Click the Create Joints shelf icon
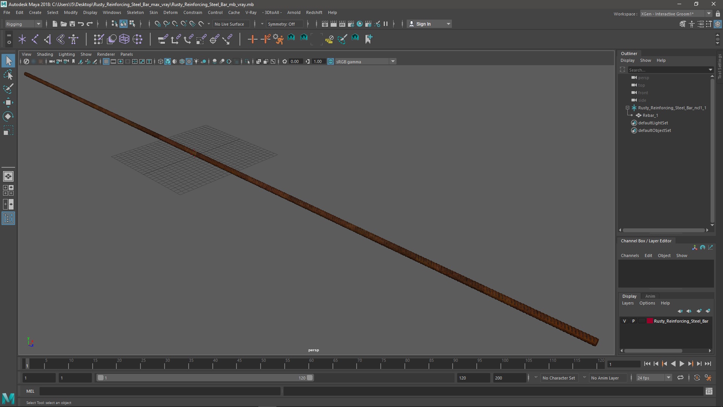This screenshot has width=723, height=407. pyautogui.click(x=35, y=39)
